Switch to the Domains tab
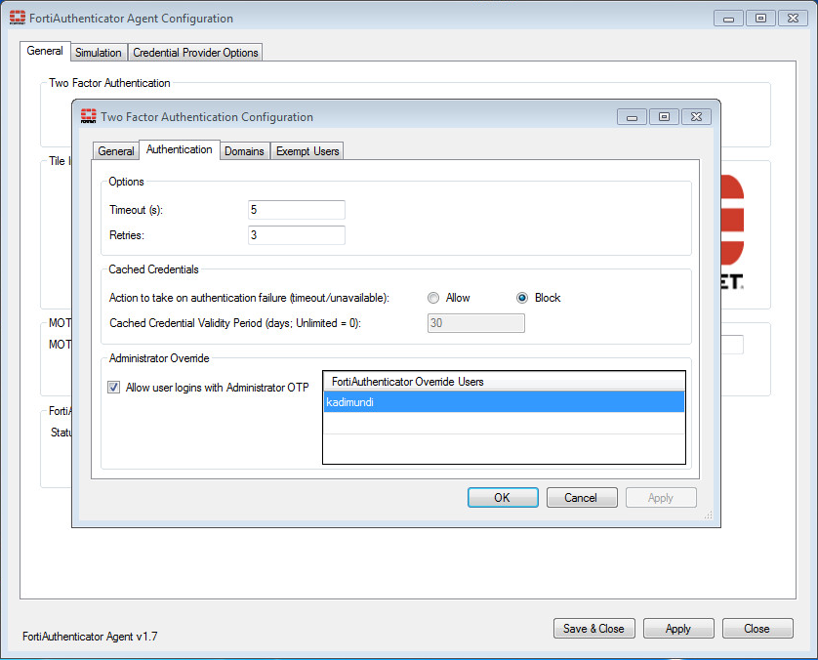 244,150
